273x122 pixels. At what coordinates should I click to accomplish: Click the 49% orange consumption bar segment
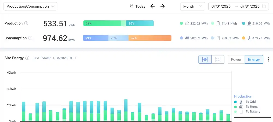(150, 38)
